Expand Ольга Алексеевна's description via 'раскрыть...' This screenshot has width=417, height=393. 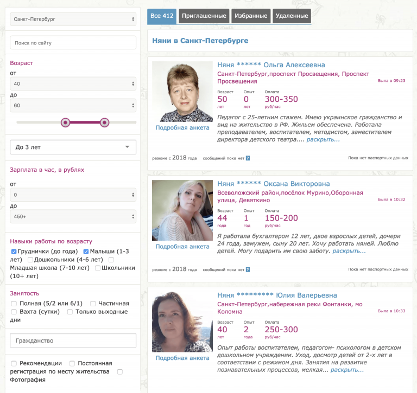point(323,140)
